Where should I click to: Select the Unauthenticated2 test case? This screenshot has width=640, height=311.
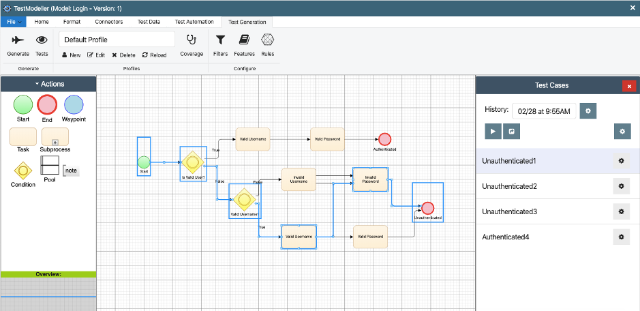pyautogui.click(x=558, y=186)
